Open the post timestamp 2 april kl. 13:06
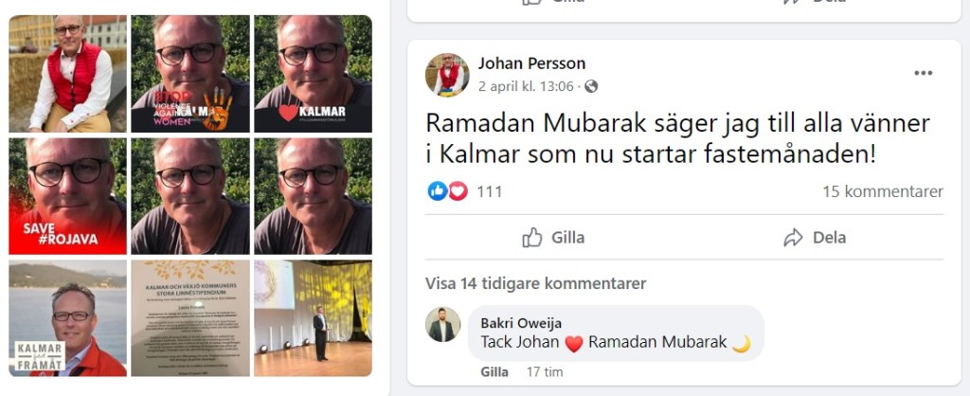 click(x=526, y=86)
